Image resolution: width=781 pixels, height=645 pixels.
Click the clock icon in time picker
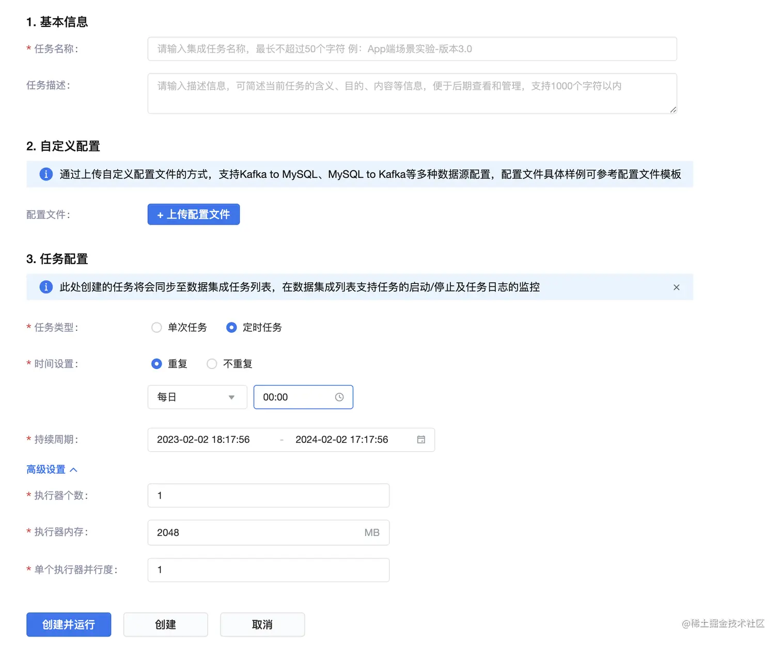339,397
